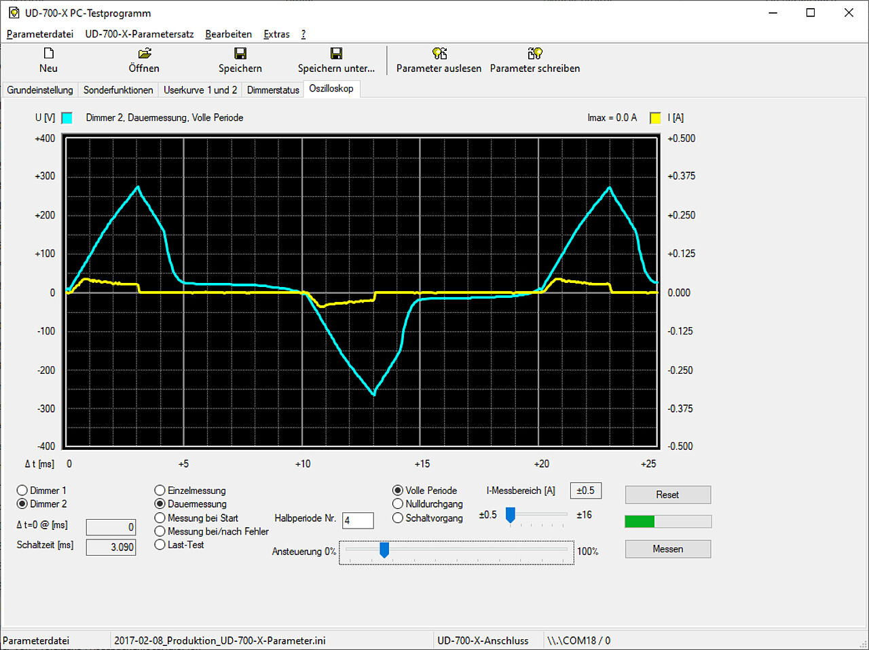Image resolution: width=869 pixels, height=650 pixels.
Task: Enable the Last-Test radio option
Action: click(x=160, y=545)
